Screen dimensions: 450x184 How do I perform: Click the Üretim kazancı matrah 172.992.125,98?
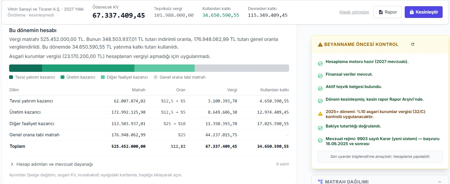[x=129, y=112]
